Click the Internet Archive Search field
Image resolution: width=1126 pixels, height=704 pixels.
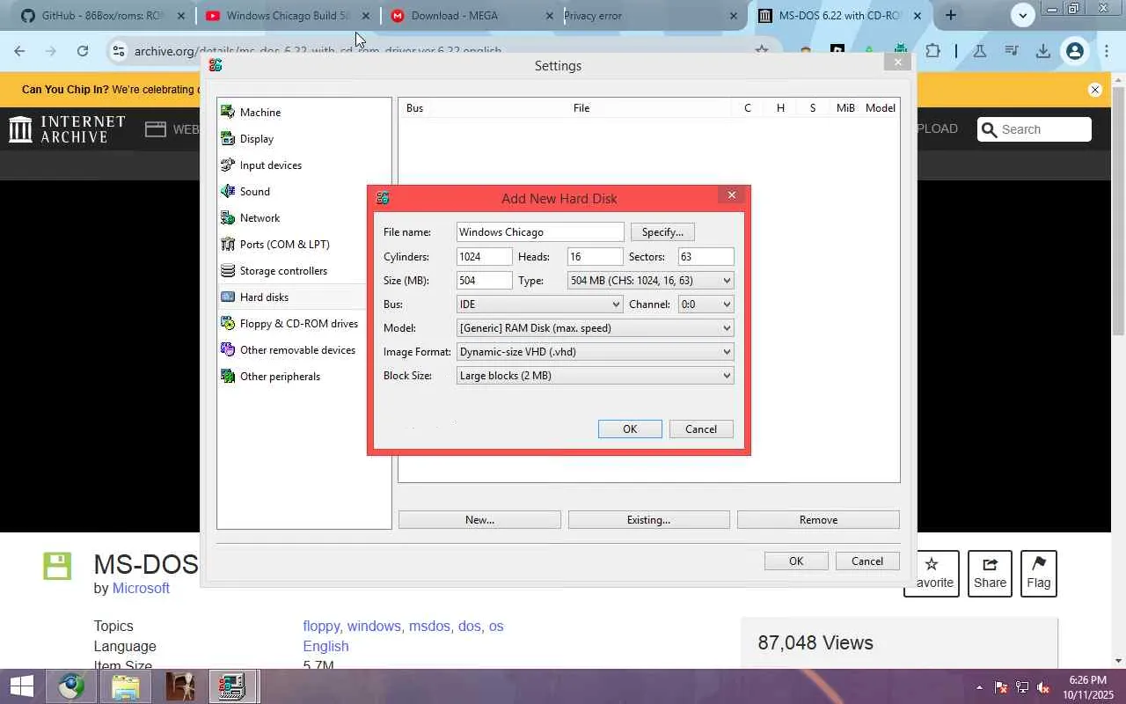(x=1035, y=129)
